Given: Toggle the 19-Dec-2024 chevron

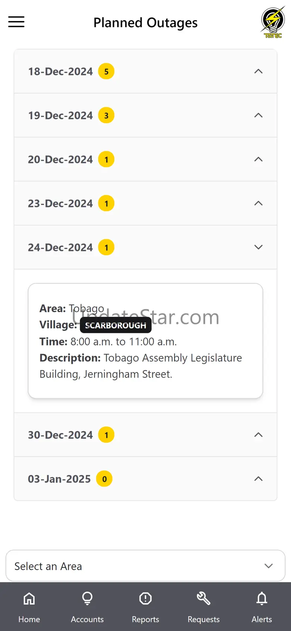Looking at the screenshot, I should [258, 115].
